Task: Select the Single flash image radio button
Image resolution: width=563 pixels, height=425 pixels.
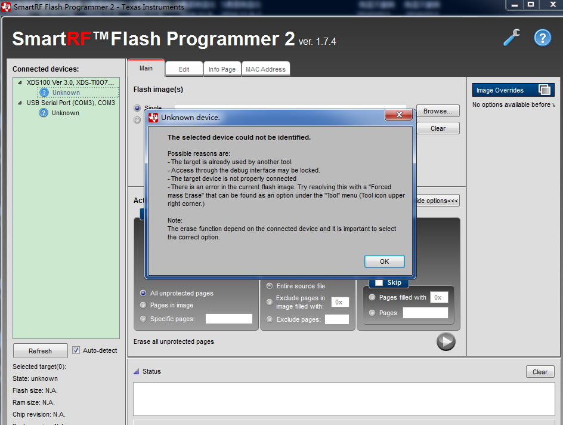Action: [137, 108]
